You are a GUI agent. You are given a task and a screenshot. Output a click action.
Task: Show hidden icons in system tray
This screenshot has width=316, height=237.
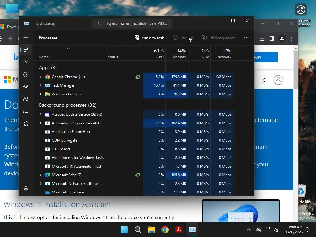(x=249, y=230)
